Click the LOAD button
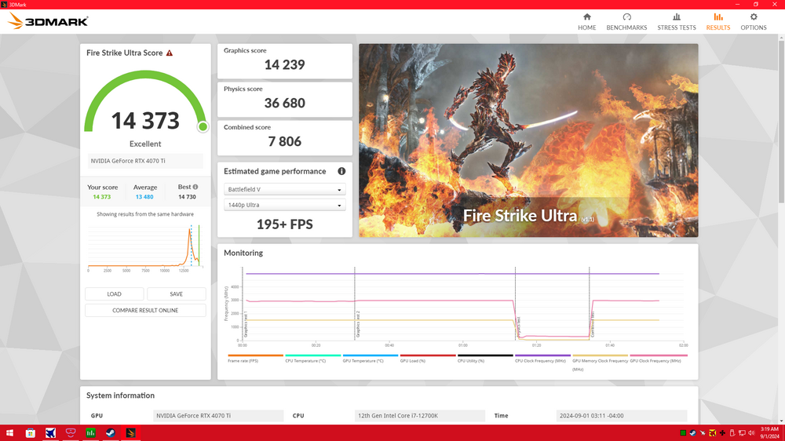 (x=114, y=293)
